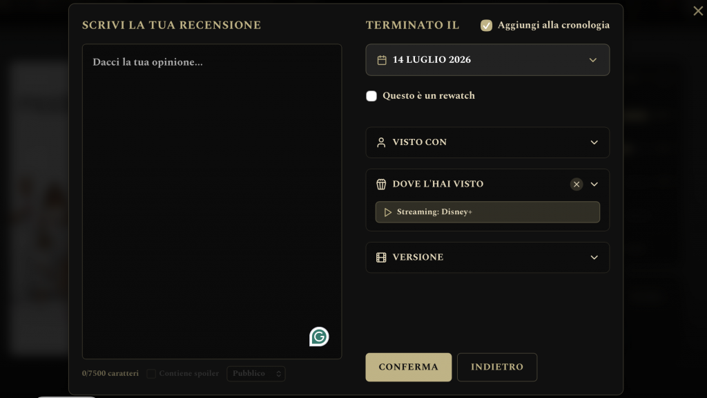Click the Questo è un rewatch label
707x398 pixels.
pos(429,95)
